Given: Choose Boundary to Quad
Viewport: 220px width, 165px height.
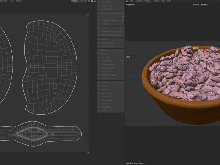Looking at the screenshot, I should pos(111,78).
